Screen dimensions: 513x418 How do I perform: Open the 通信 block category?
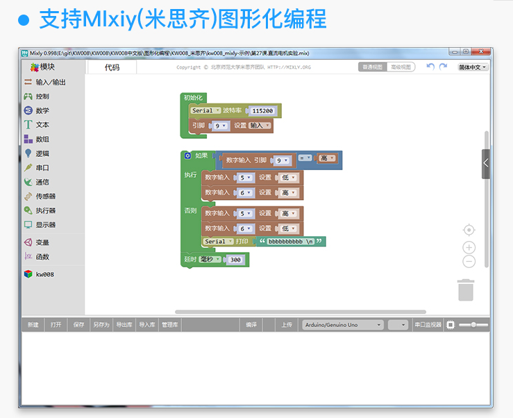37,182
